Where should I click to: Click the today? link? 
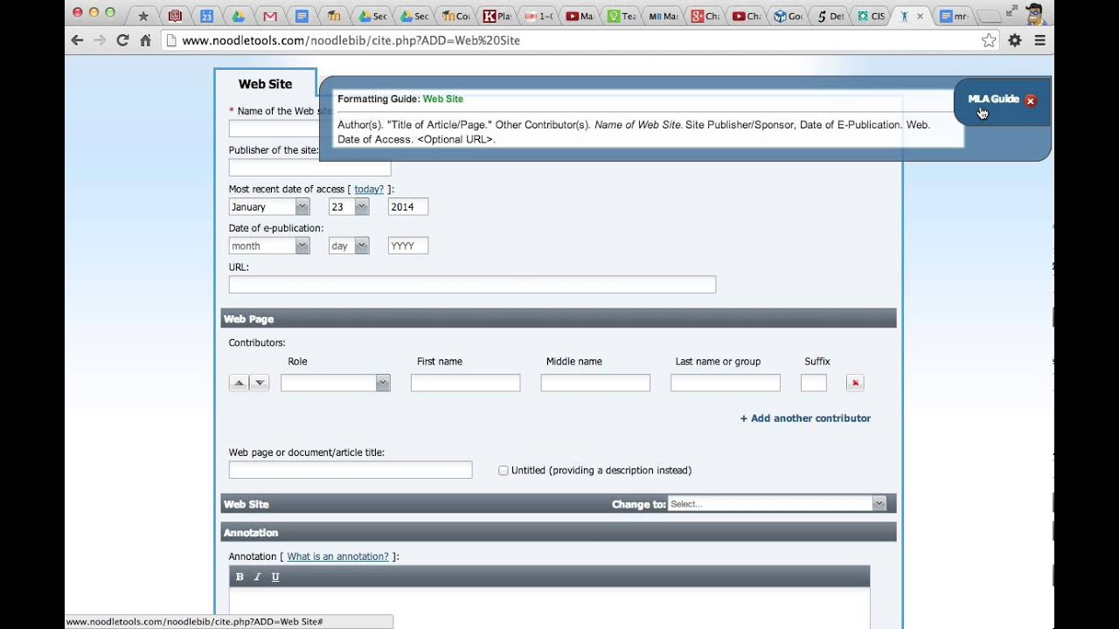click(369, 189)
